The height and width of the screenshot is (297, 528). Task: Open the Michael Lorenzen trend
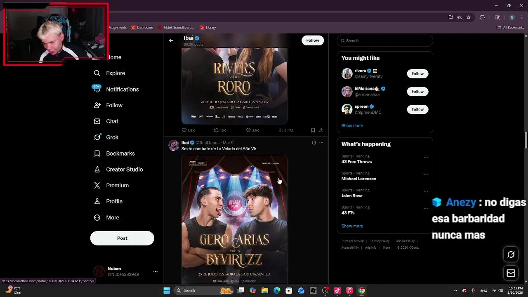pyautogui.click(x=358, y=179)
